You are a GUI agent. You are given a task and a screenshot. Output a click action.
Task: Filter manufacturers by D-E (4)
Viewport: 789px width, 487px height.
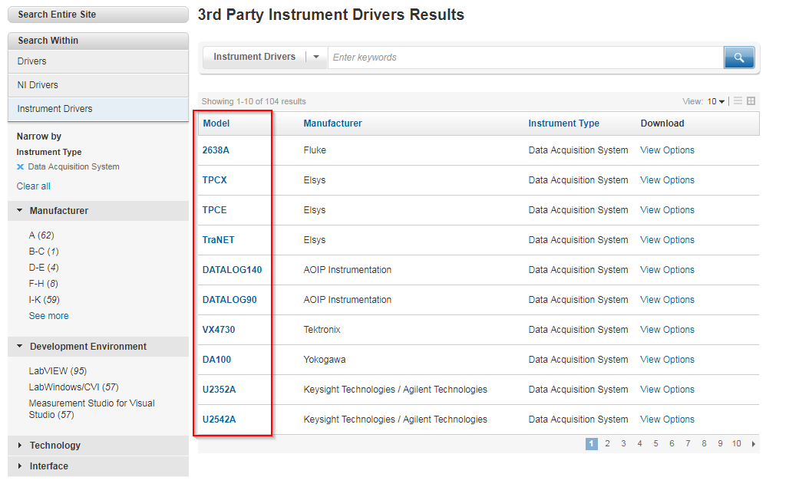coord(44,268)
